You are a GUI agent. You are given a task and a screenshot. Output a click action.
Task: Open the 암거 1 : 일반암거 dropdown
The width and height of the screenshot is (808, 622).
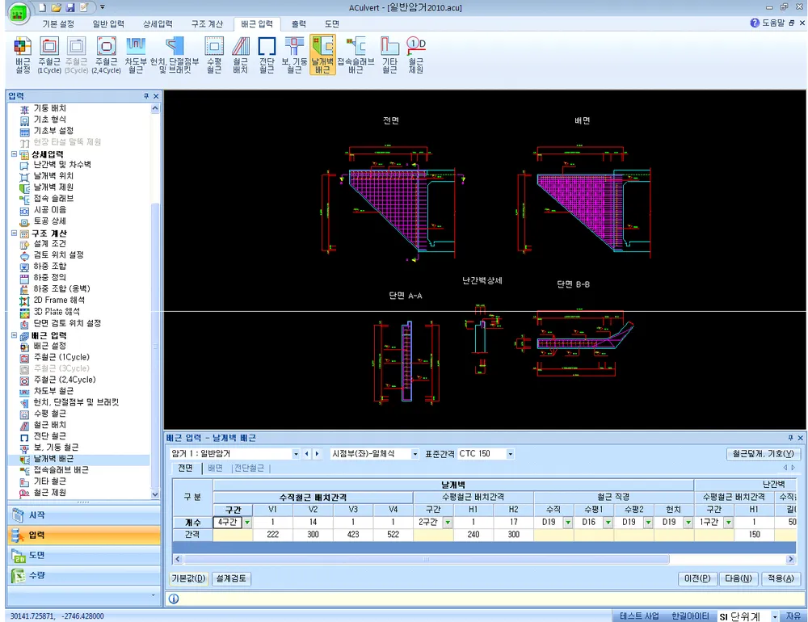(x=295, y=454)
